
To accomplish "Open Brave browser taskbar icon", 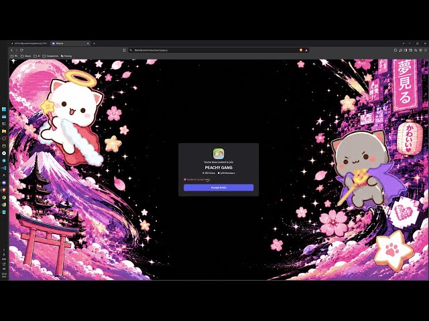I will pos(4,190).
